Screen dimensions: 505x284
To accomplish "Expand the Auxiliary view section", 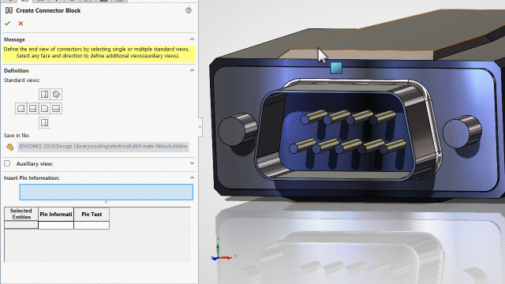I will (x=192, y=163).
